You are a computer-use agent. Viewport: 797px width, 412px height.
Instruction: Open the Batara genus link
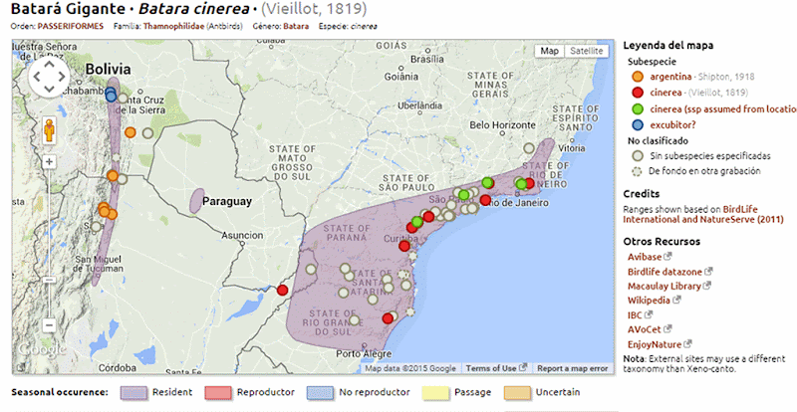[296, 26]
